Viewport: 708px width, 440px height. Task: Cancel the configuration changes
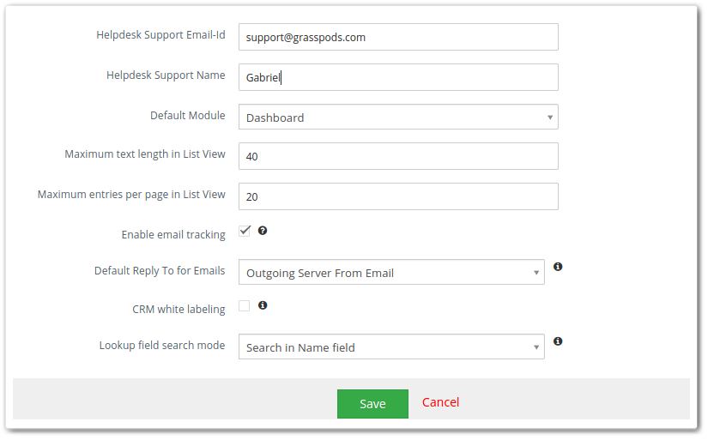441,402
